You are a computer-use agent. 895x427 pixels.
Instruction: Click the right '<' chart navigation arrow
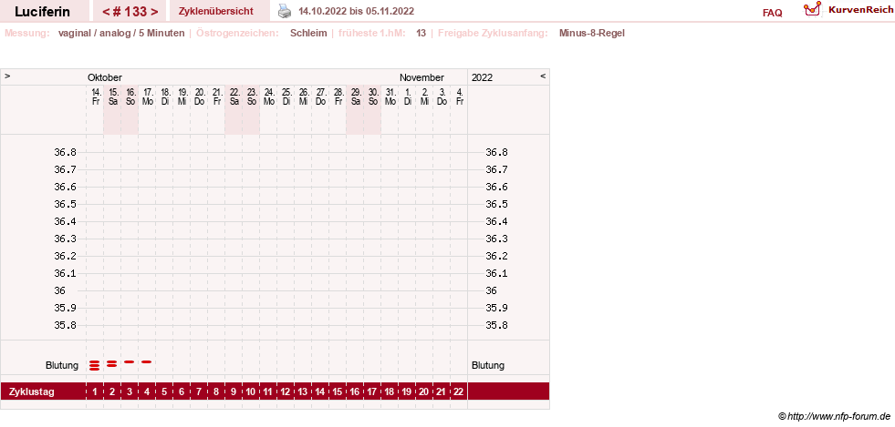point(543,76)
